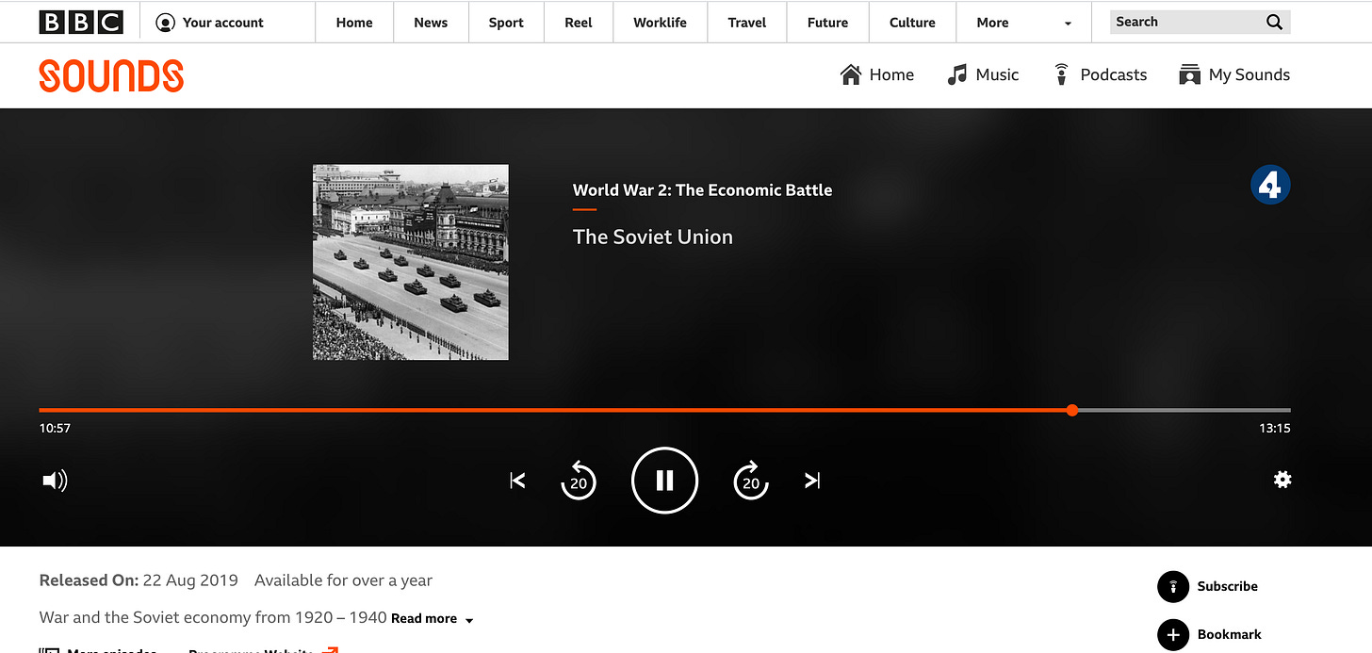The image size is (1372, 653).
Task: Open World War 2: The Economic Battle series
Action: point(702,189)
